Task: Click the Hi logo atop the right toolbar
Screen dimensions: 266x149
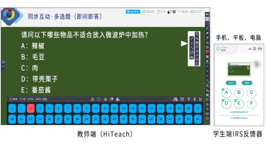Action: 208,13
